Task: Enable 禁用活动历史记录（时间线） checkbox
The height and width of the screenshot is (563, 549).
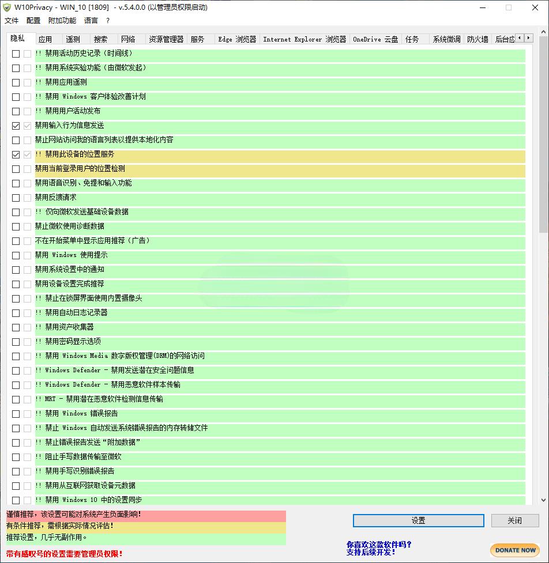Action: pos(16,54)
